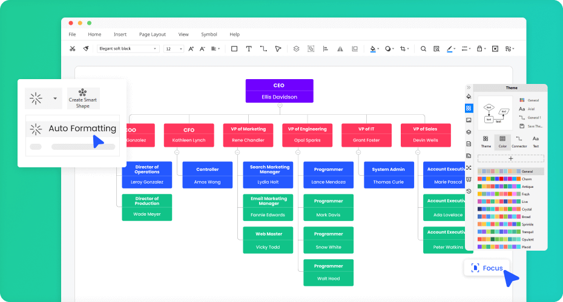563x302 pixels.
Task: Open the Layers tab in side strip
Action: click(x=469, y=132)
